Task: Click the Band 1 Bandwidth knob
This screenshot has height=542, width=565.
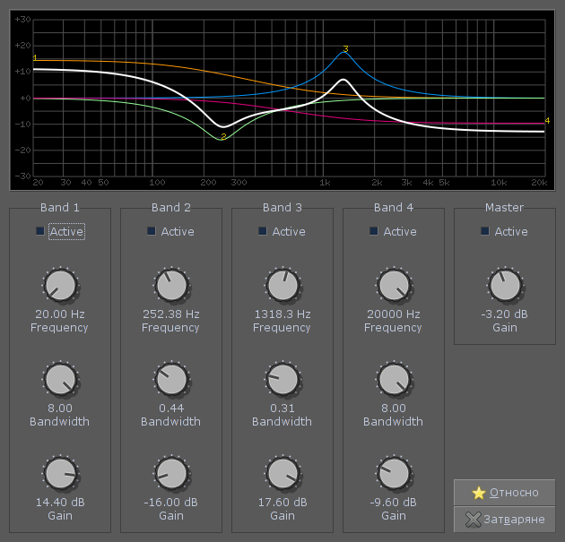Action: [x=59, y=381]
